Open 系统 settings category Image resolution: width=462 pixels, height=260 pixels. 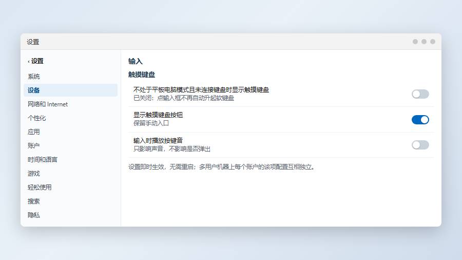click(x=71, y=77)
